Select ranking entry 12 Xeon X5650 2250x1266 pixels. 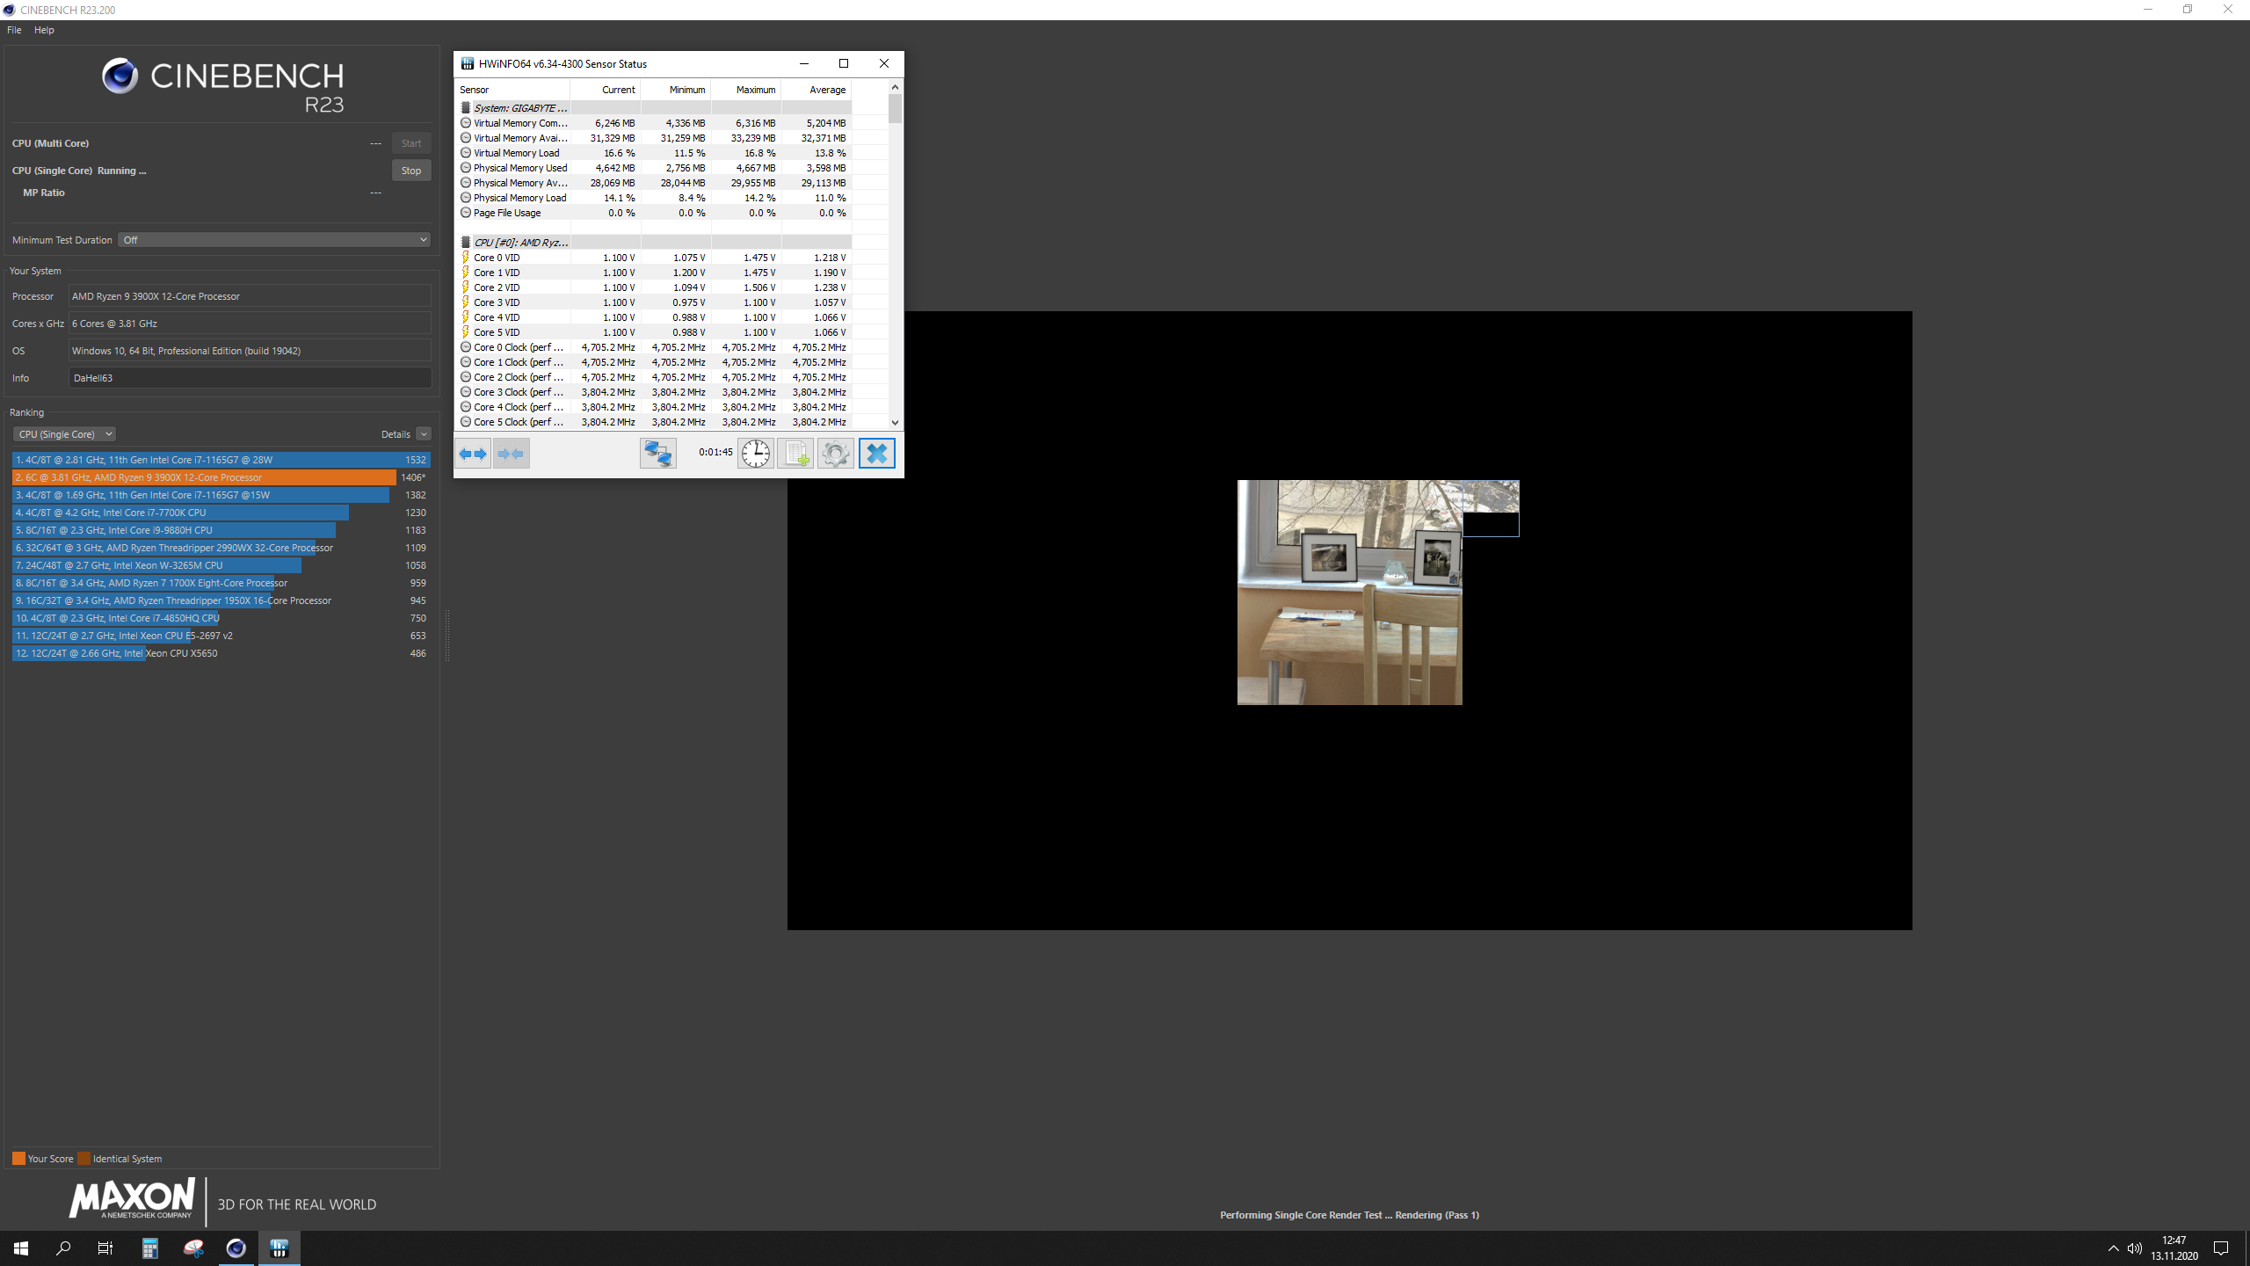click(x=221, y=653)
